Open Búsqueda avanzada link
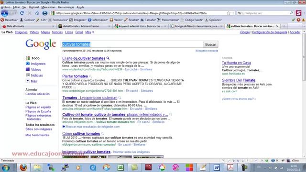 point(207,51)
